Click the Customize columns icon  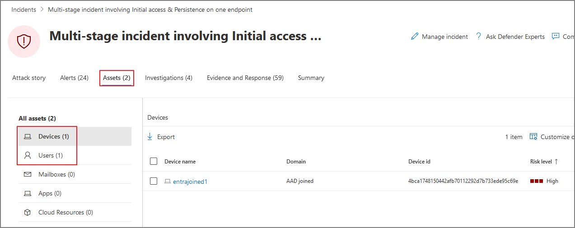pos(533,137)
